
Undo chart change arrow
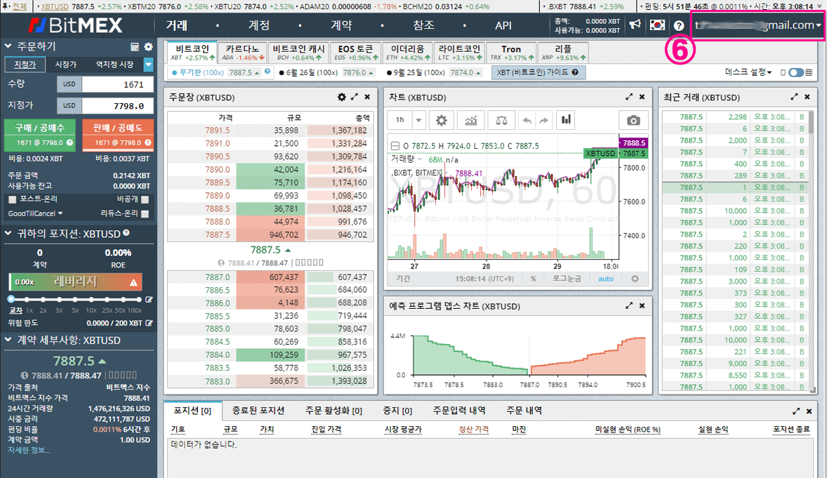click(527, 120)
